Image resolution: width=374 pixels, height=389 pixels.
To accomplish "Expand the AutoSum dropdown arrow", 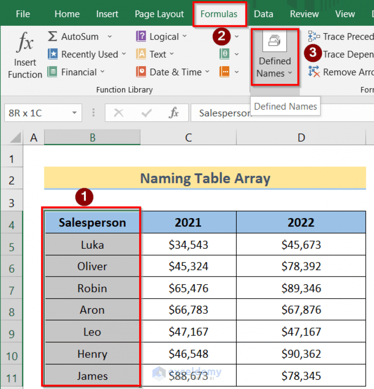I will (110, 37).
